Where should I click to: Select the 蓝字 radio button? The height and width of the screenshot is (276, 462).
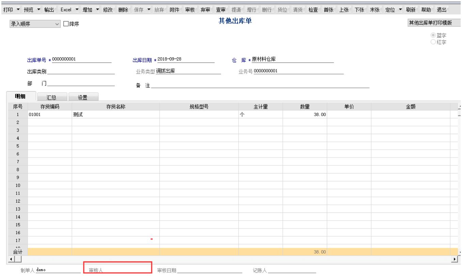coord(433,35)
